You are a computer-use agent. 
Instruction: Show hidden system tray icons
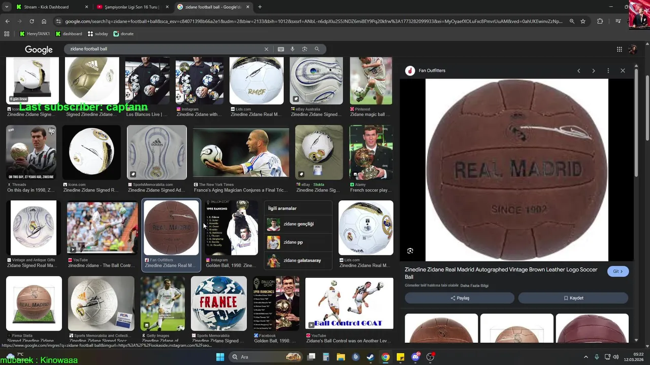pyautogui.click(x=586, y=357)
